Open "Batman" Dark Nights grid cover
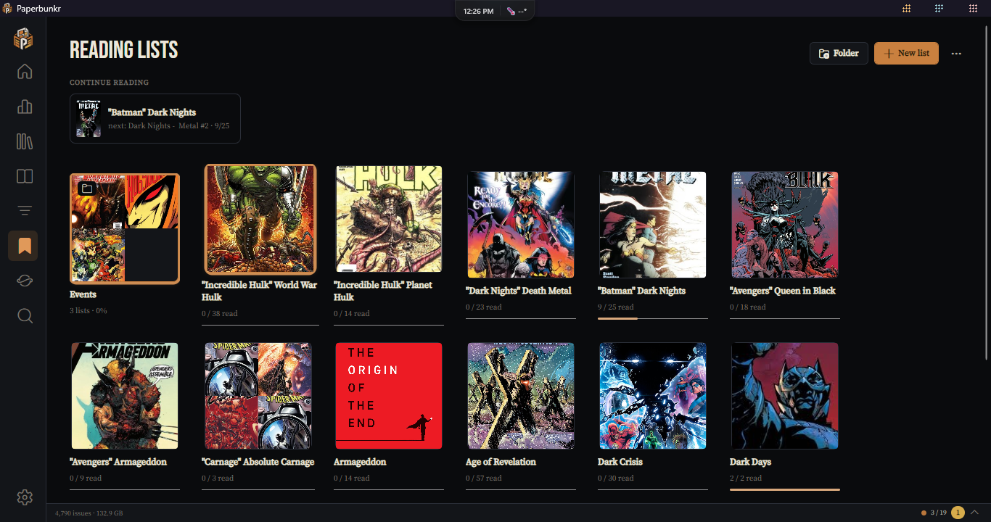Viewport: 991px width, 522px height. (x=653, y=225)
